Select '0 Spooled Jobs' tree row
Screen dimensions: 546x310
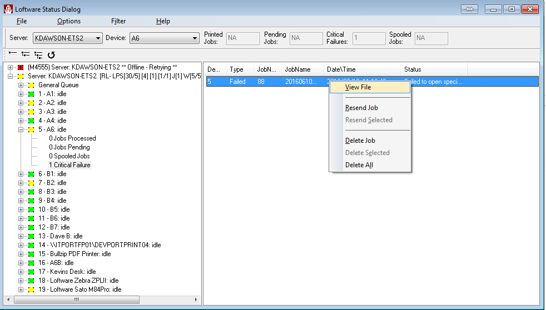70,156
